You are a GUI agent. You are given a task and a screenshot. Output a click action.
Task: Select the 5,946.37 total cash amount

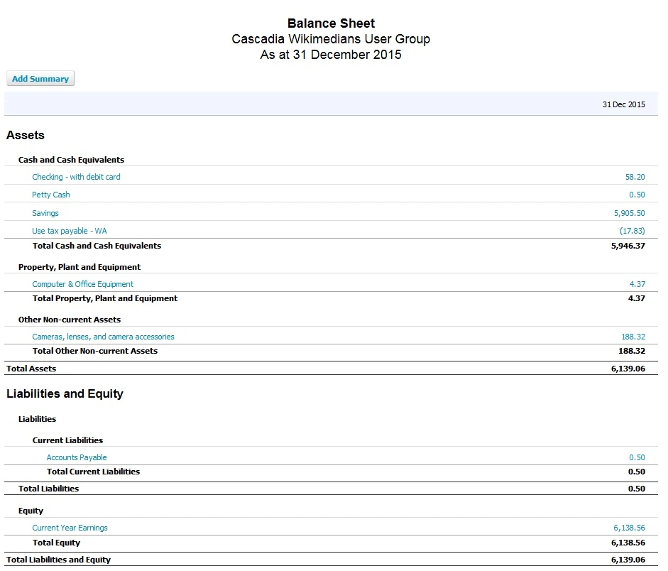click(x=628, y=246)
